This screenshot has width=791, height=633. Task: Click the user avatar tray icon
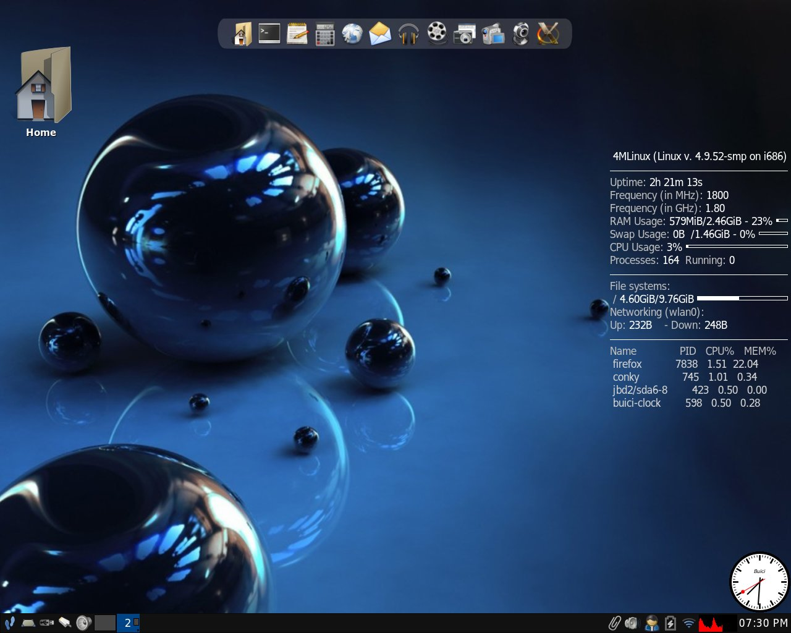(651, 622)
